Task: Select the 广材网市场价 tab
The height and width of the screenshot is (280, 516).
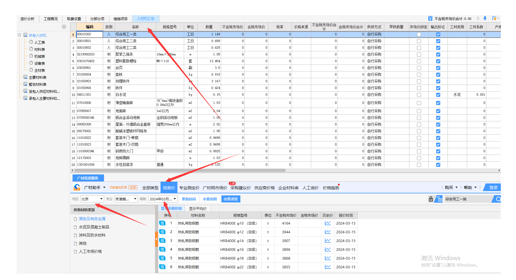Action: pos(215,188)
